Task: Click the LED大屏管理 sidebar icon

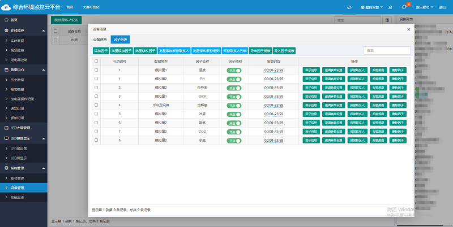Action: (6, 128)
